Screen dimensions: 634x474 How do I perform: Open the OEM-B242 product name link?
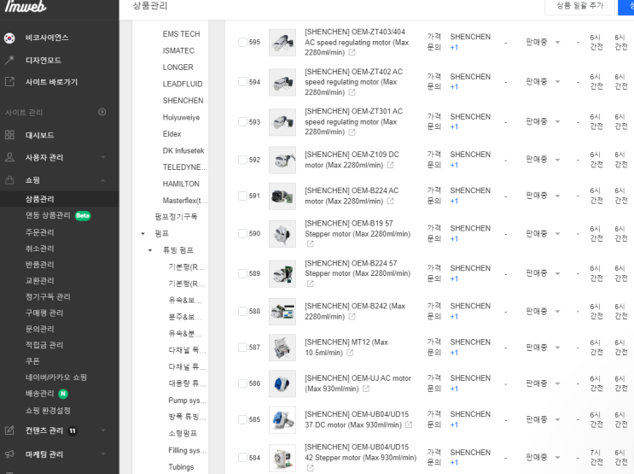coord(355,311)
